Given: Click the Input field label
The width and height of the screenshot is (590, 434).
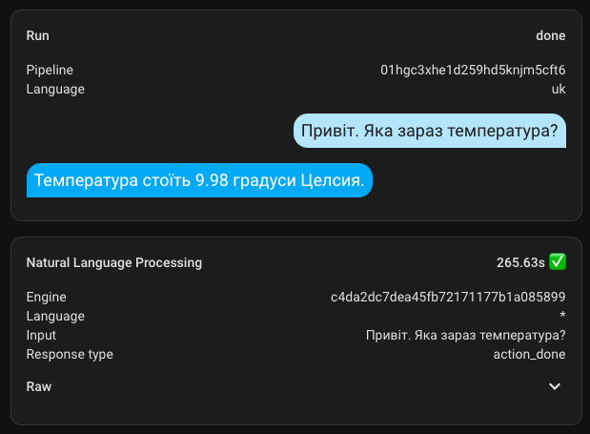Looking at the screenshot, I should coord(41,335).
